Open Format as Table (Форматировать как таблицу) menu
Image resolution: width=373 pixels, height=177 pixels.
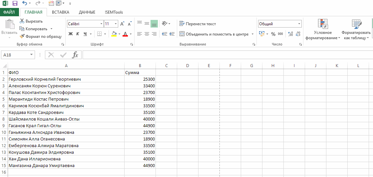coord(356,30)
